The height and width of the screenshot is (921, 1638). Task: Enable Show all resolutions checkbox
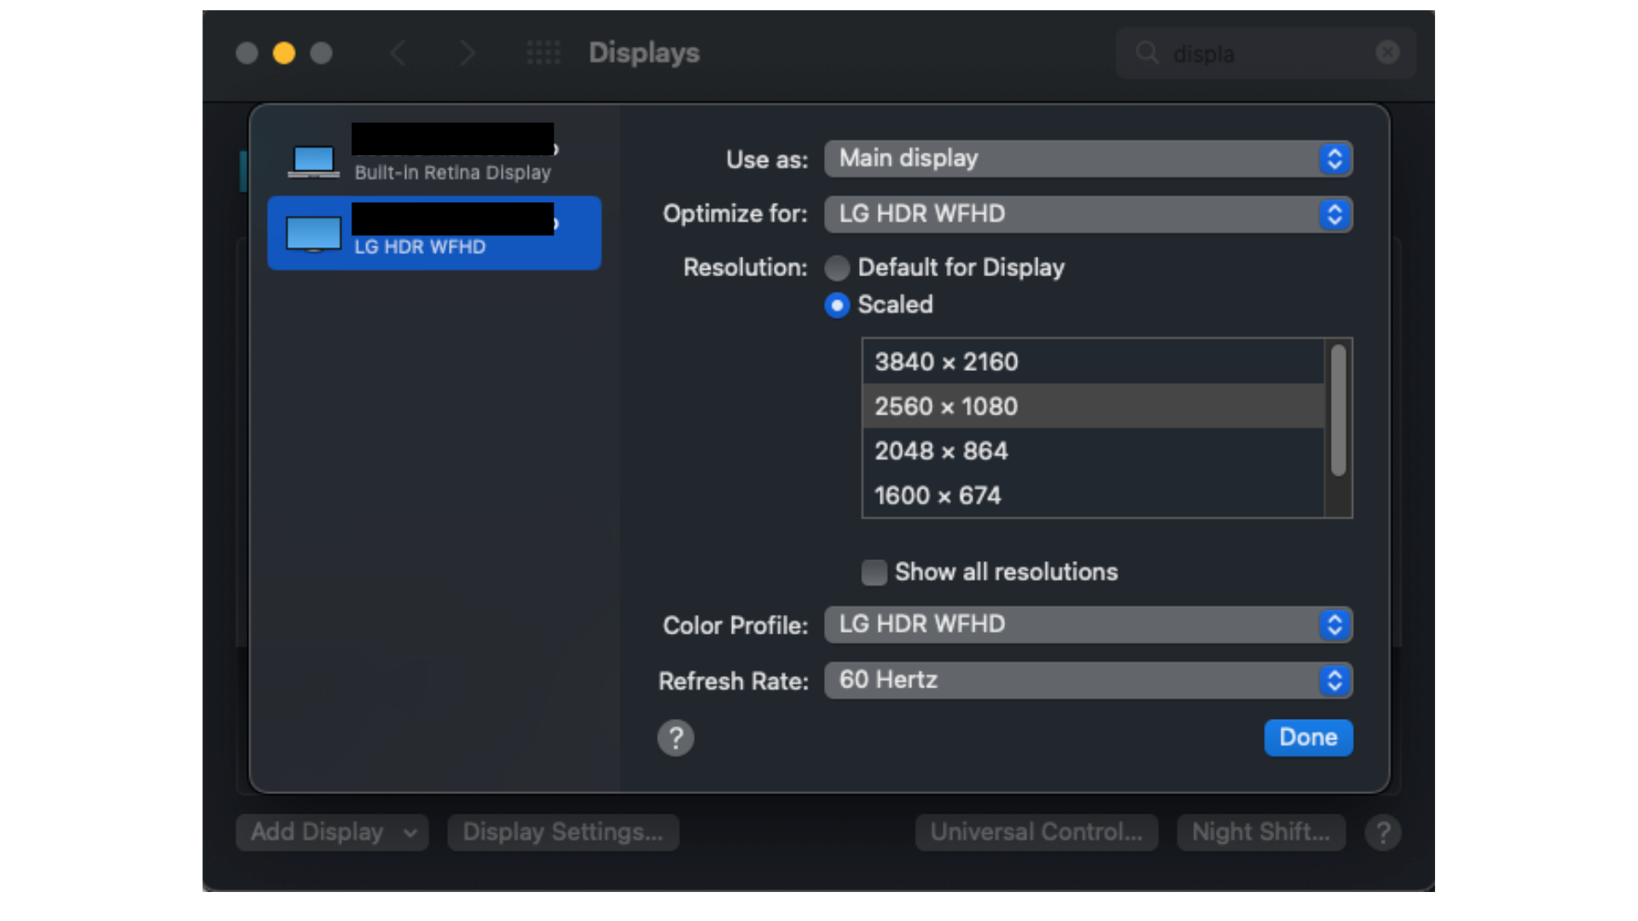point(875,571)
